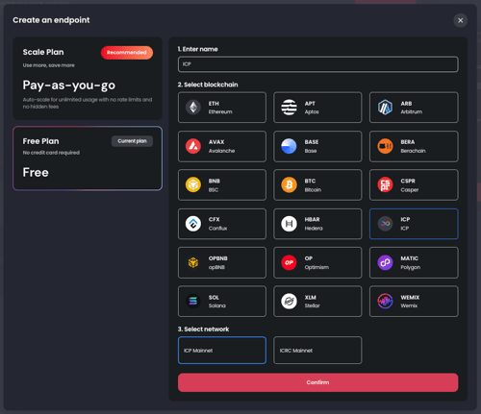This screenshot has height=414, width=481.
Task: Click the Recommended badge on Scale Plan
Action: [127, 53]
